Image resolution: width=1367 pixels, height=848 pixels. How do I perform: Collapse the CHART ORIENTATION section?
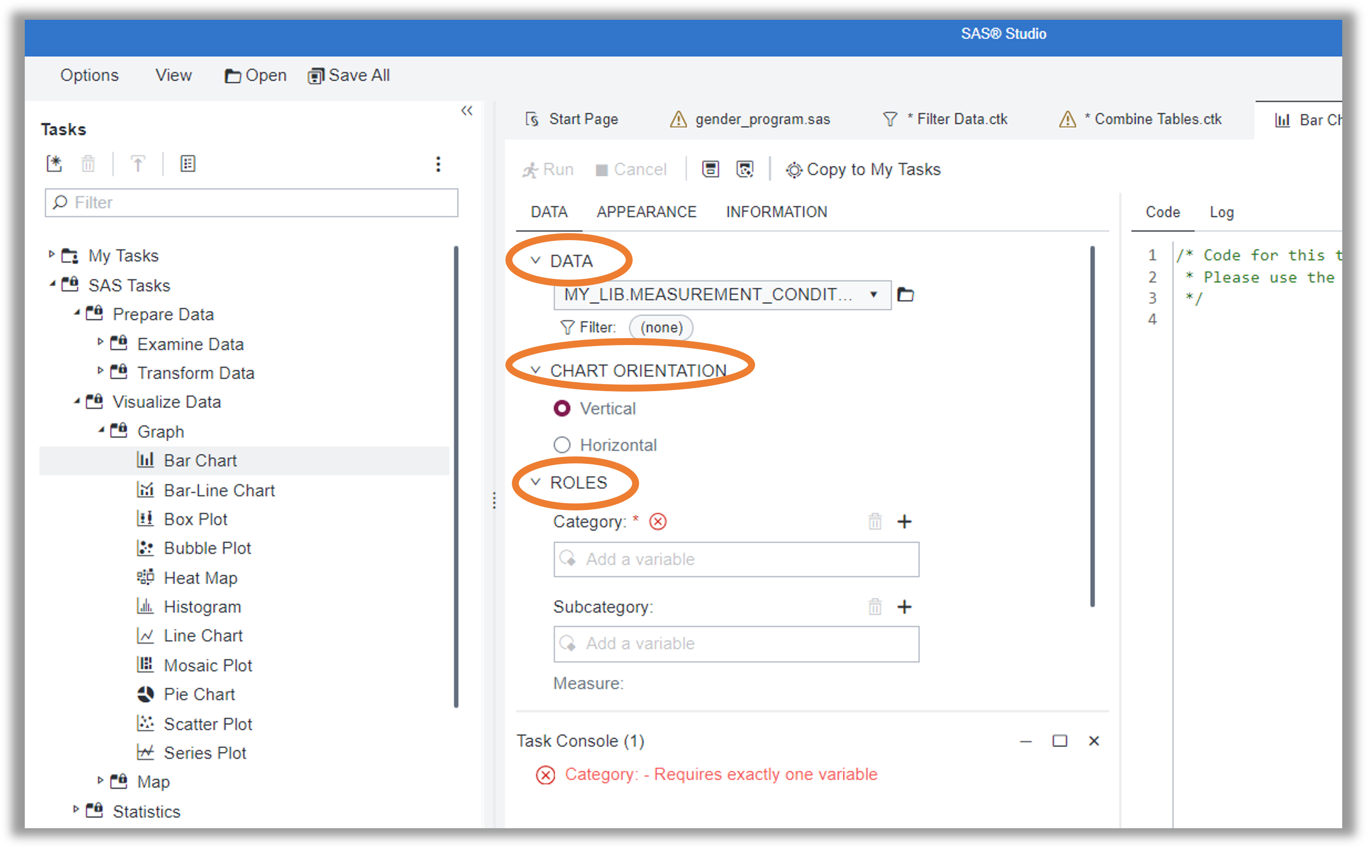(x=535, y=370)
